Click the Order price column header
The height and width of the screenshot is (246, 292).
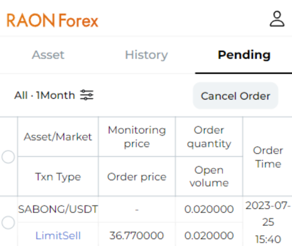coord(137,177)
